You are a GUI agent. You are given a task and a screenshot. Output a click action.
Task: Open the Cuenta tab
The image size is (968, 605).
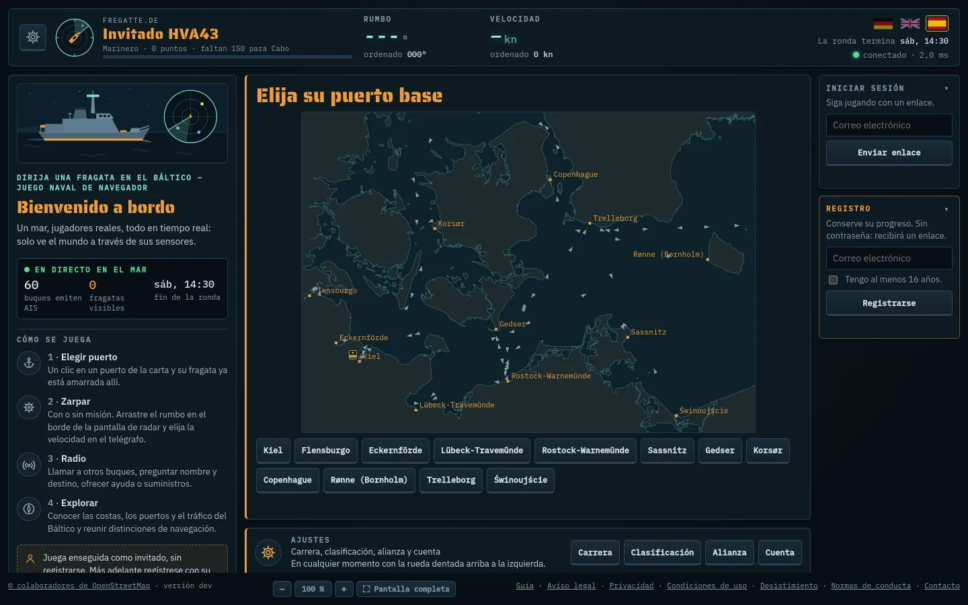click(780, 553)
